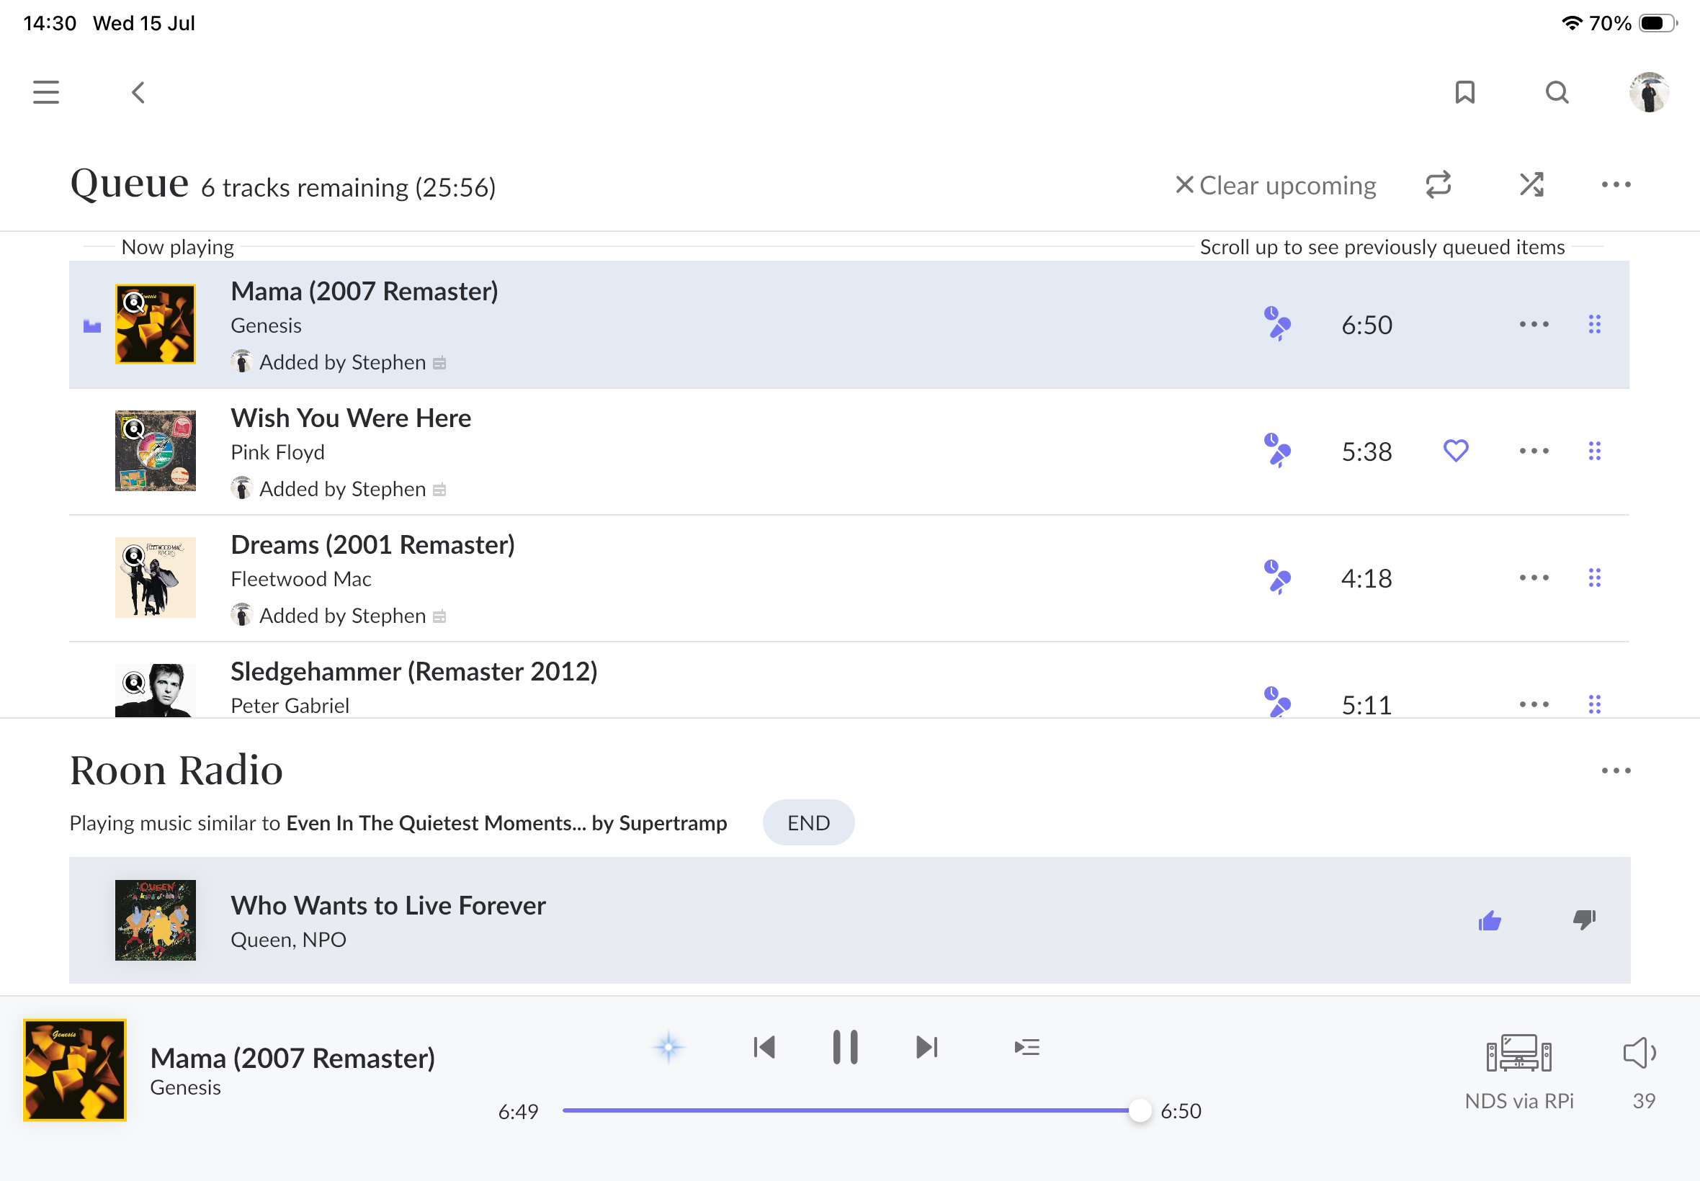Viewport: 1700px width, 1181px height.
Task: Open the Genesis artist link under Mama in queue
Action: tap(267, 325)
